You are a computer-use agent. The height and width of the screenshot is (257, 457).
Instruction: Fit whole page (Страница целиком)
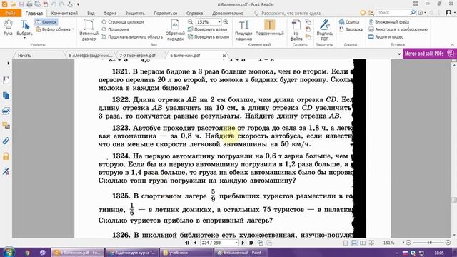pos(123,22)
